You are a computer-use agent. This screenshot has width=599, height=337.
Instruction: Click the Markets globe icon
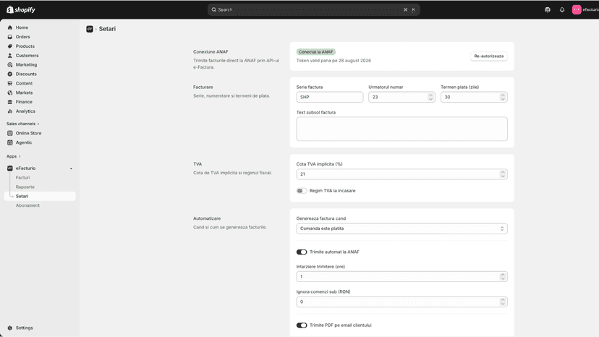10,93
